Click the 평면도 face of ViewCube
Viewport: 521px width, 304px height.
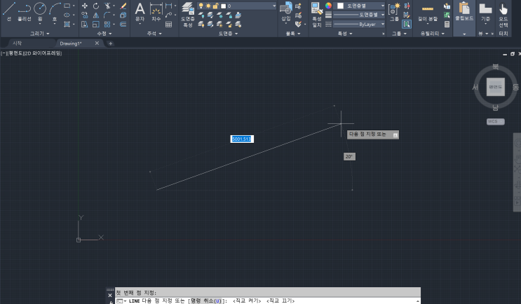(x=496, y=87)
